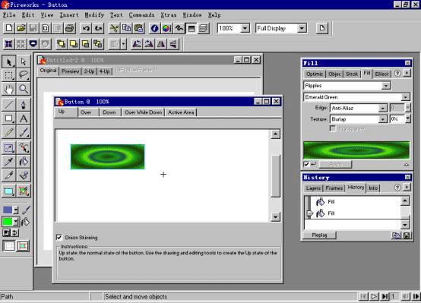Toggle the auto-apply checkbox beside Apply

coord(306,164)
